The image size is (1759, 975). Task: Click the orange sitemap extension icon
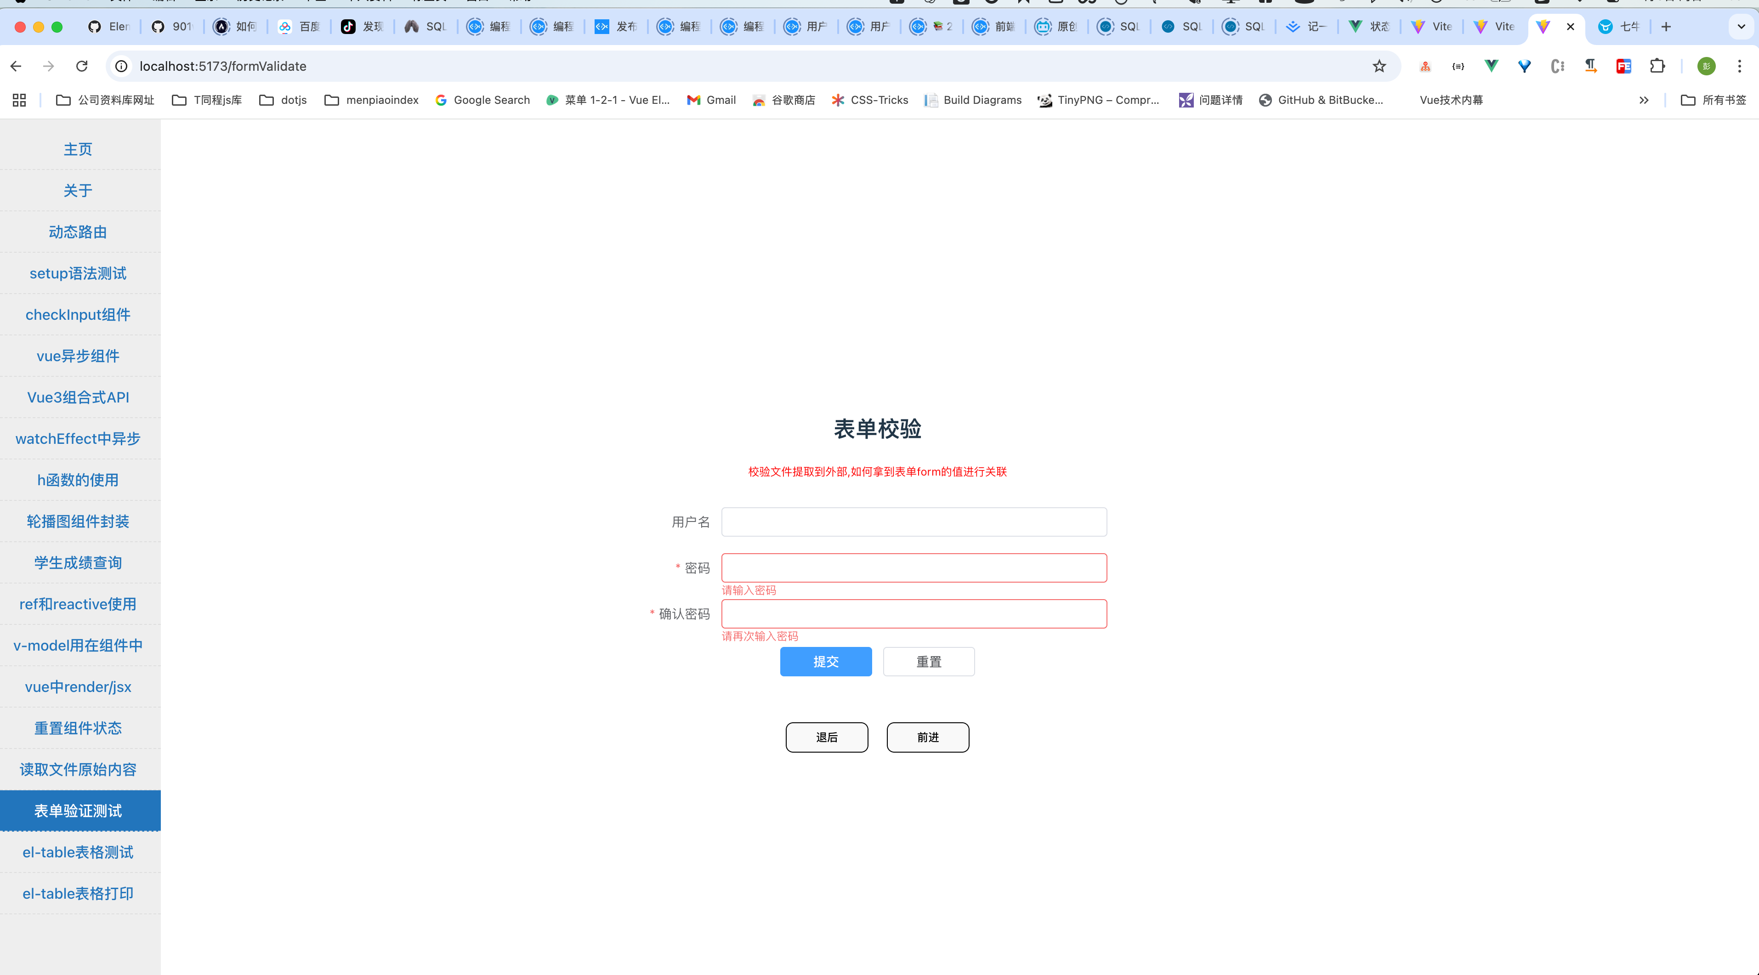tap(1425, 66)
